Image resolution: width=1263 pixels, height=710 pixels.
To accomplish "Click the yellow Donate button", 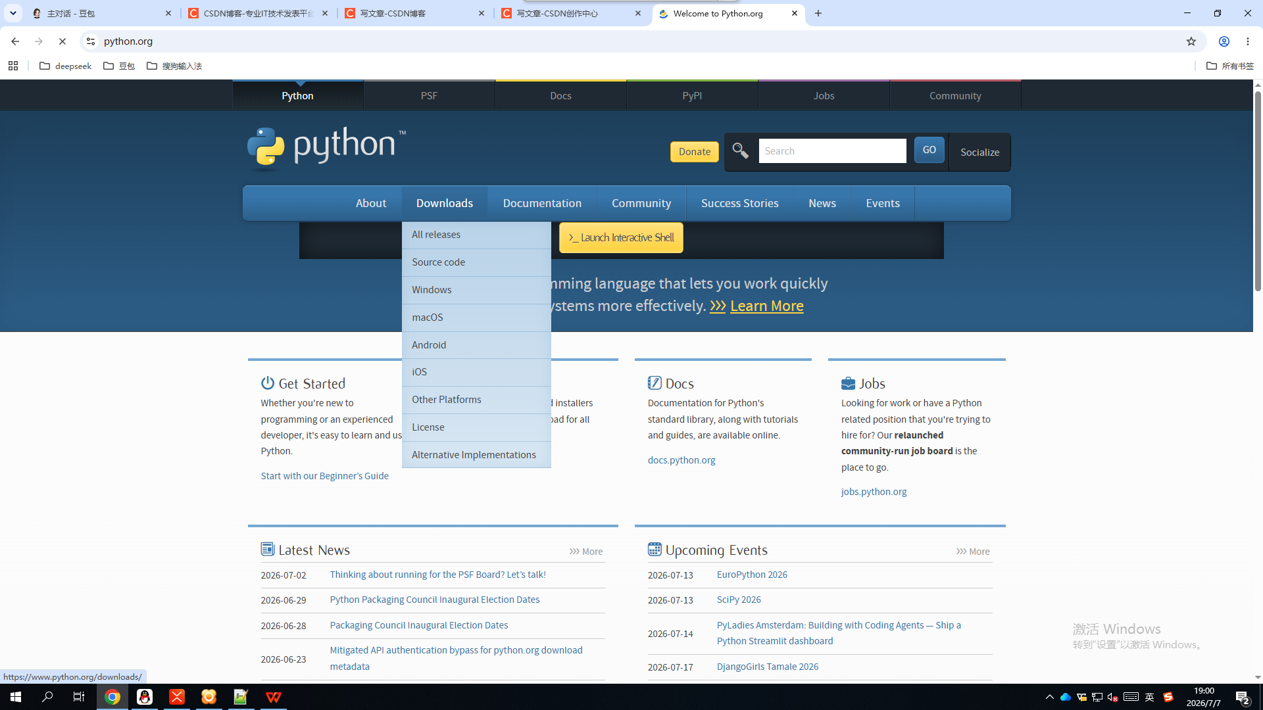I will click(695, 152).
